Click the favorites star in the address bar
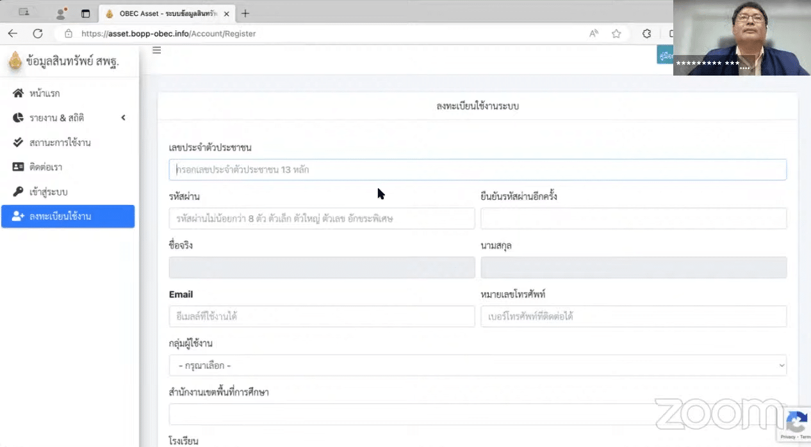811x447 pixels. point(616,33)
